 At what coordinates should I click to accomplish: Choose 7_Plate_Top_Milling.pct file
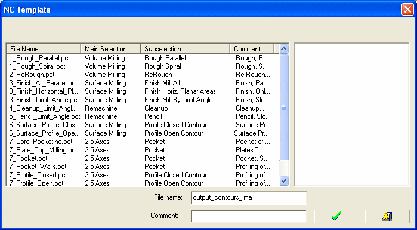(x=143, y=150)
